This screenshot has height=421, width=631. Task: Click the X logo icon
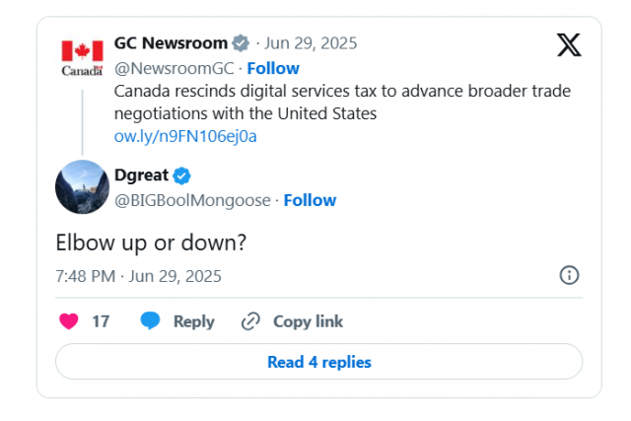point(569,44)
